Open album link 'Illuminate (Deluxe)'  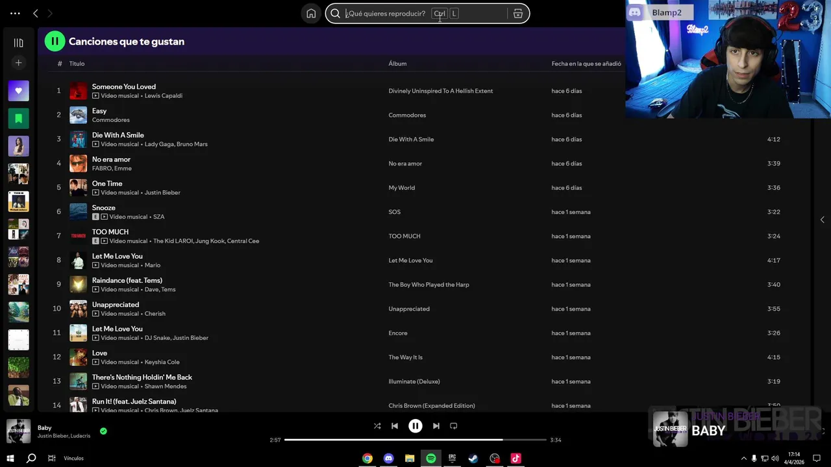tap(414, 381)
